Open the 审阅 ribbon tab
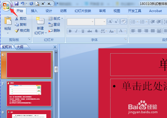The width and height of the screenshot is (167, 118). (x=102, y=11)
